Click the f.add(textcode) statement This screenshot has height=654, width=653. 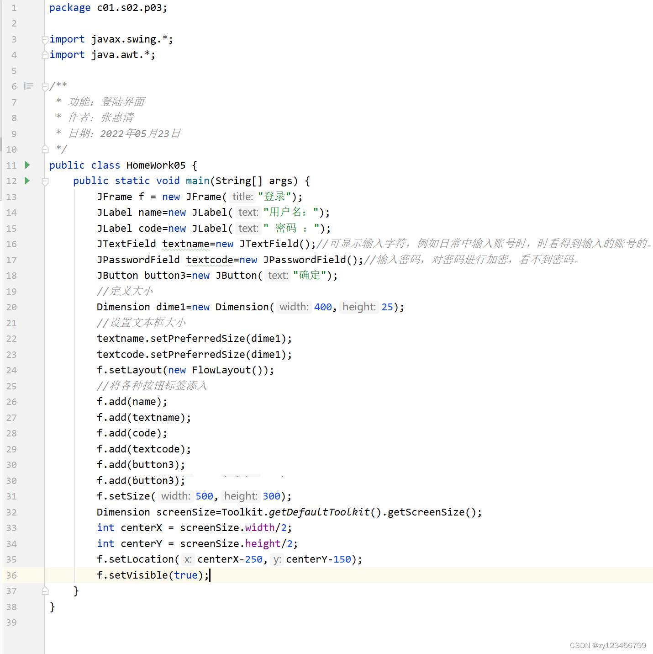tap(144, 449)
